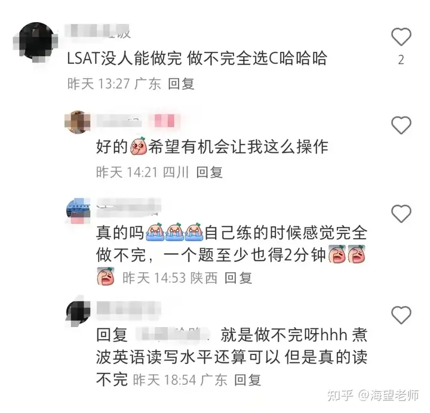The height and width of the screenshot is (413, 430).
Task: Tap the 知乎 @海望老师 watermark
Action: pos(373,395)
